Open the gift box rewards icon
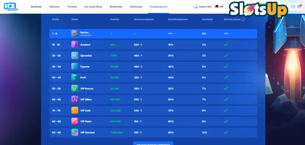The width and height of the screenshot is (305, 145). [x=299, y=6]
